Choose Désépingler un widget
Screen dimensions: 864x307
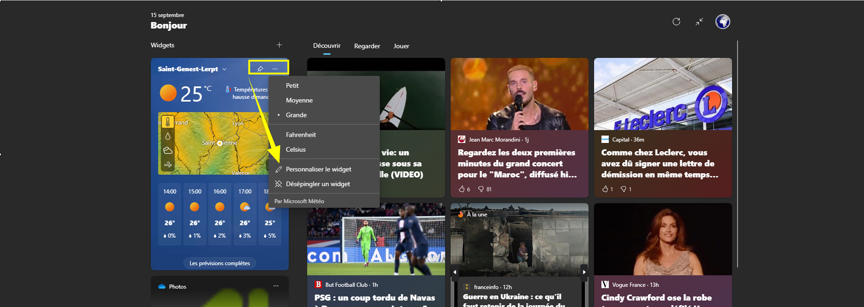click(324, 184)
